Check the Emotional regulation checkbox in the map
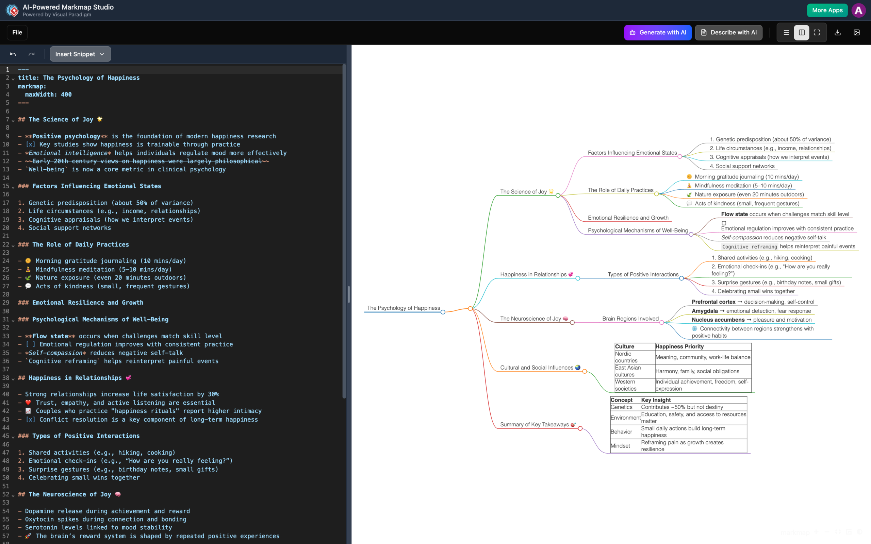The height and width of the screenshot is (544, 871). click(723, 223)
